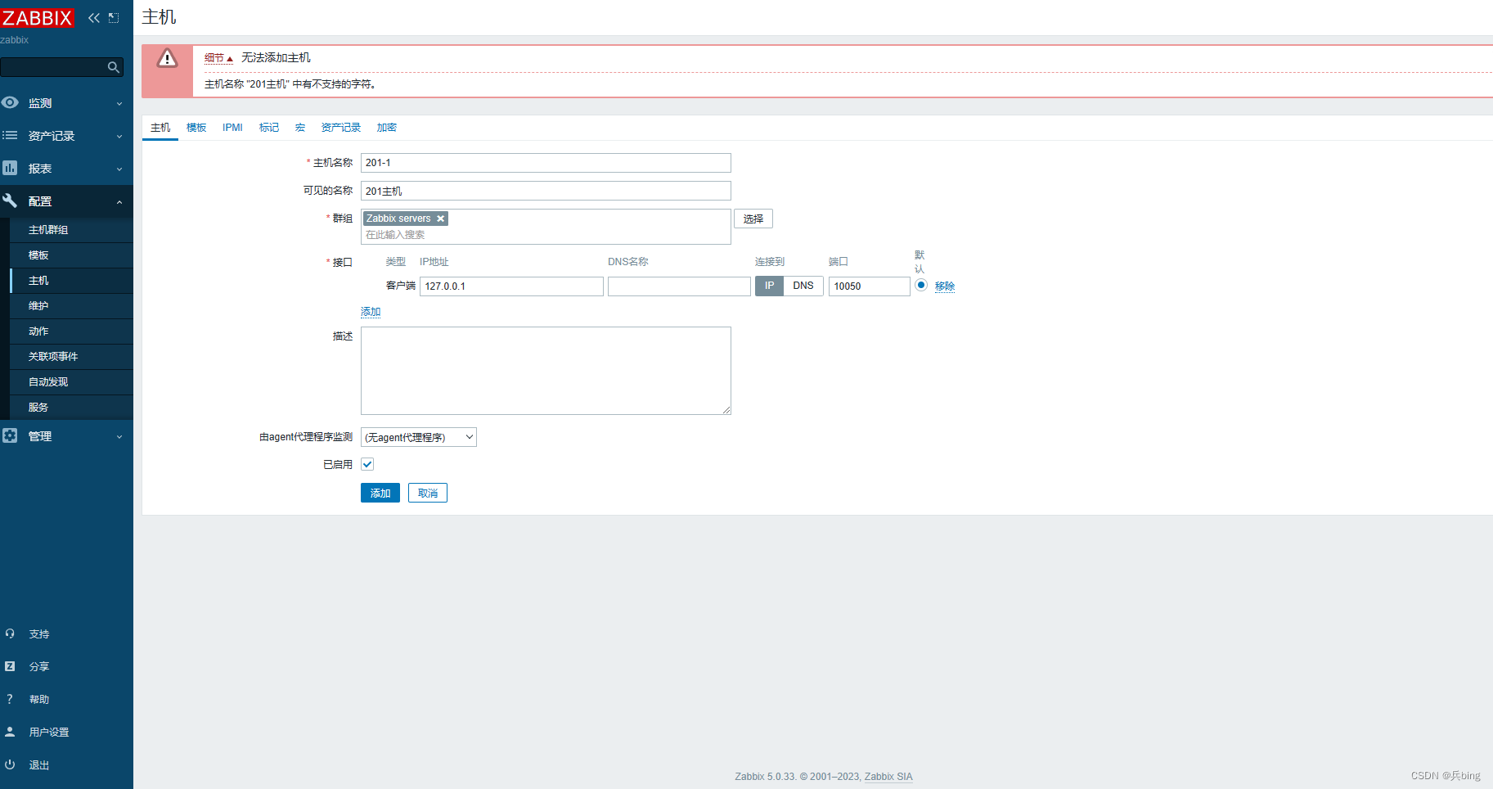Set connection mode to IP
Image resolution: width=1493 pixels, height=789 pixels.
(x=769, y=286)
